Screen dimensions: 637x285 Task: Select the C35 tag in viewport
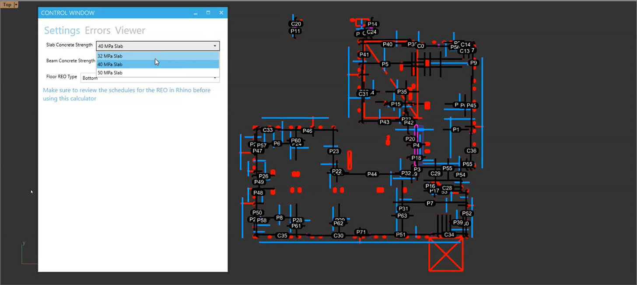tap(283, 236)
